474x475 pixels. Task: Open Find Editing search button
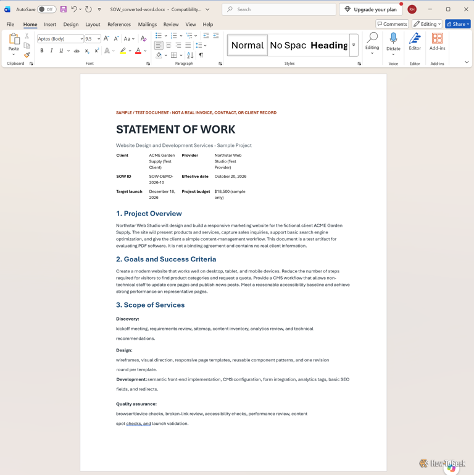coord(372,43)
